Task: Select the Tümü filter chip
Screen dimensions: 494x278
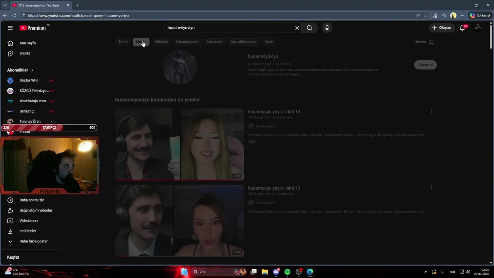Action: 123,42
